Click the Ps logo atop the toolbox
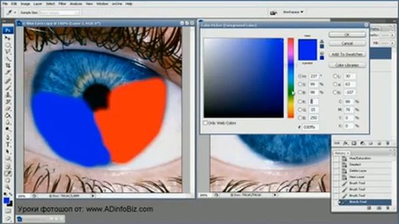This screenshot has height=224, width=399. click(8, 30)
